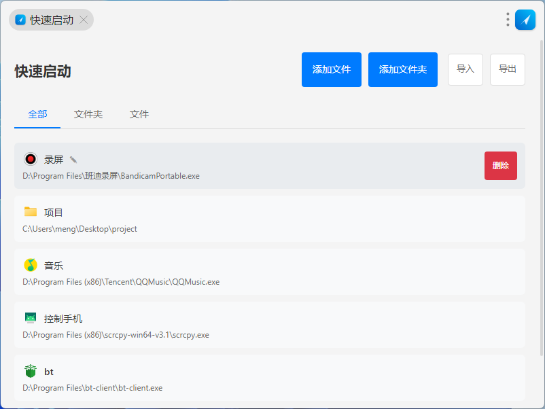Delete the 录屏 entry with 删除
This screenshot has width=545, height=409.
tap(501, 166)
